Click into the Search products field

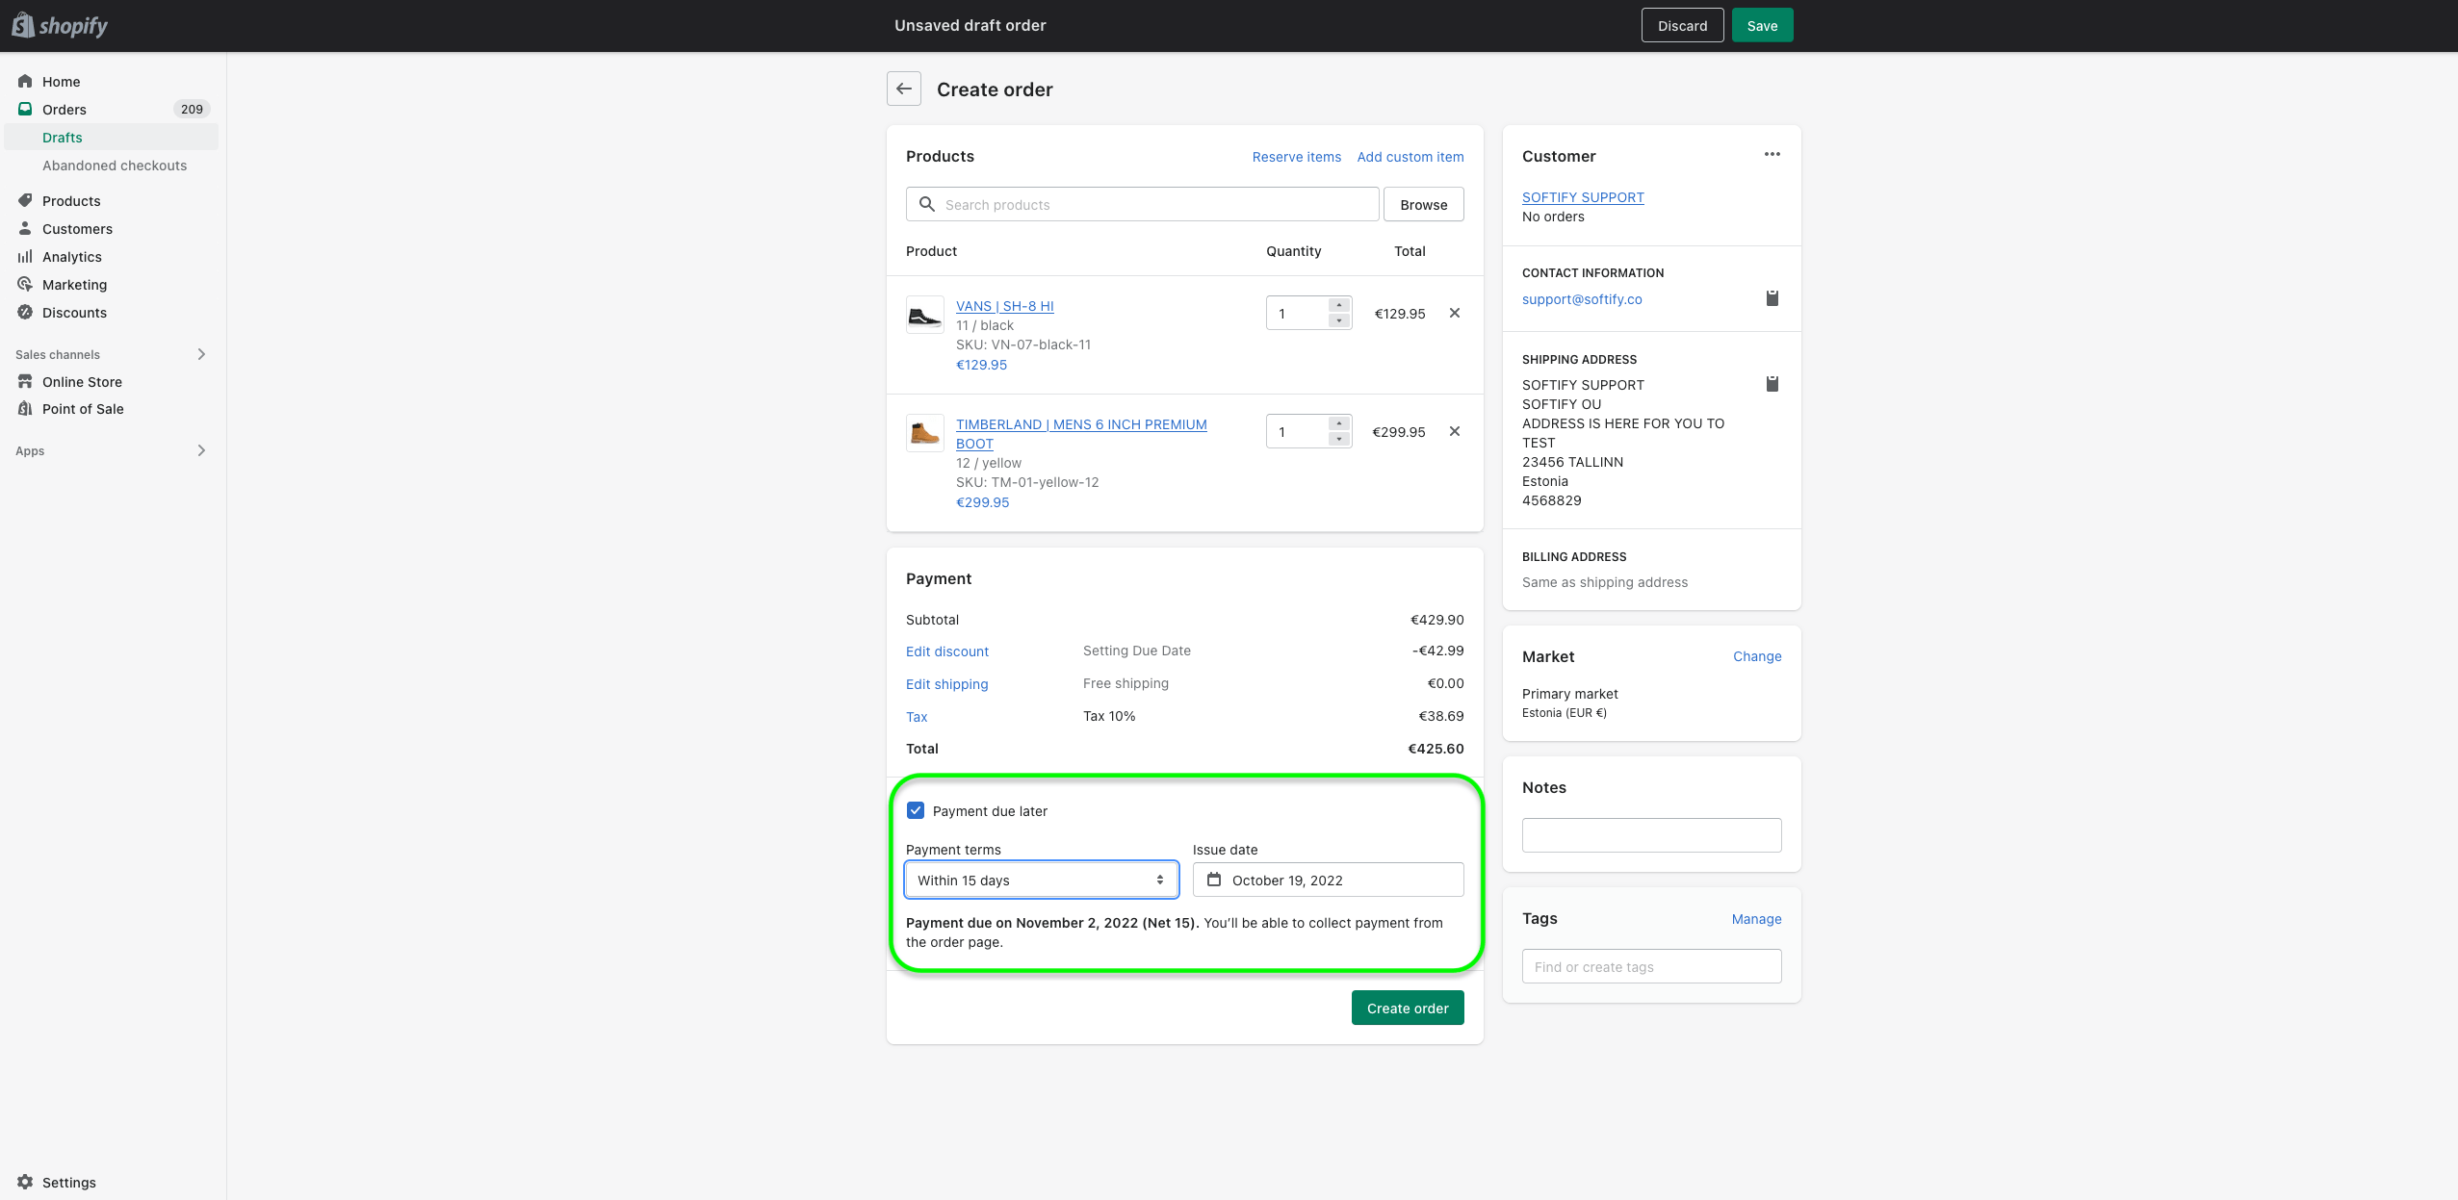tap(1141, 204)
